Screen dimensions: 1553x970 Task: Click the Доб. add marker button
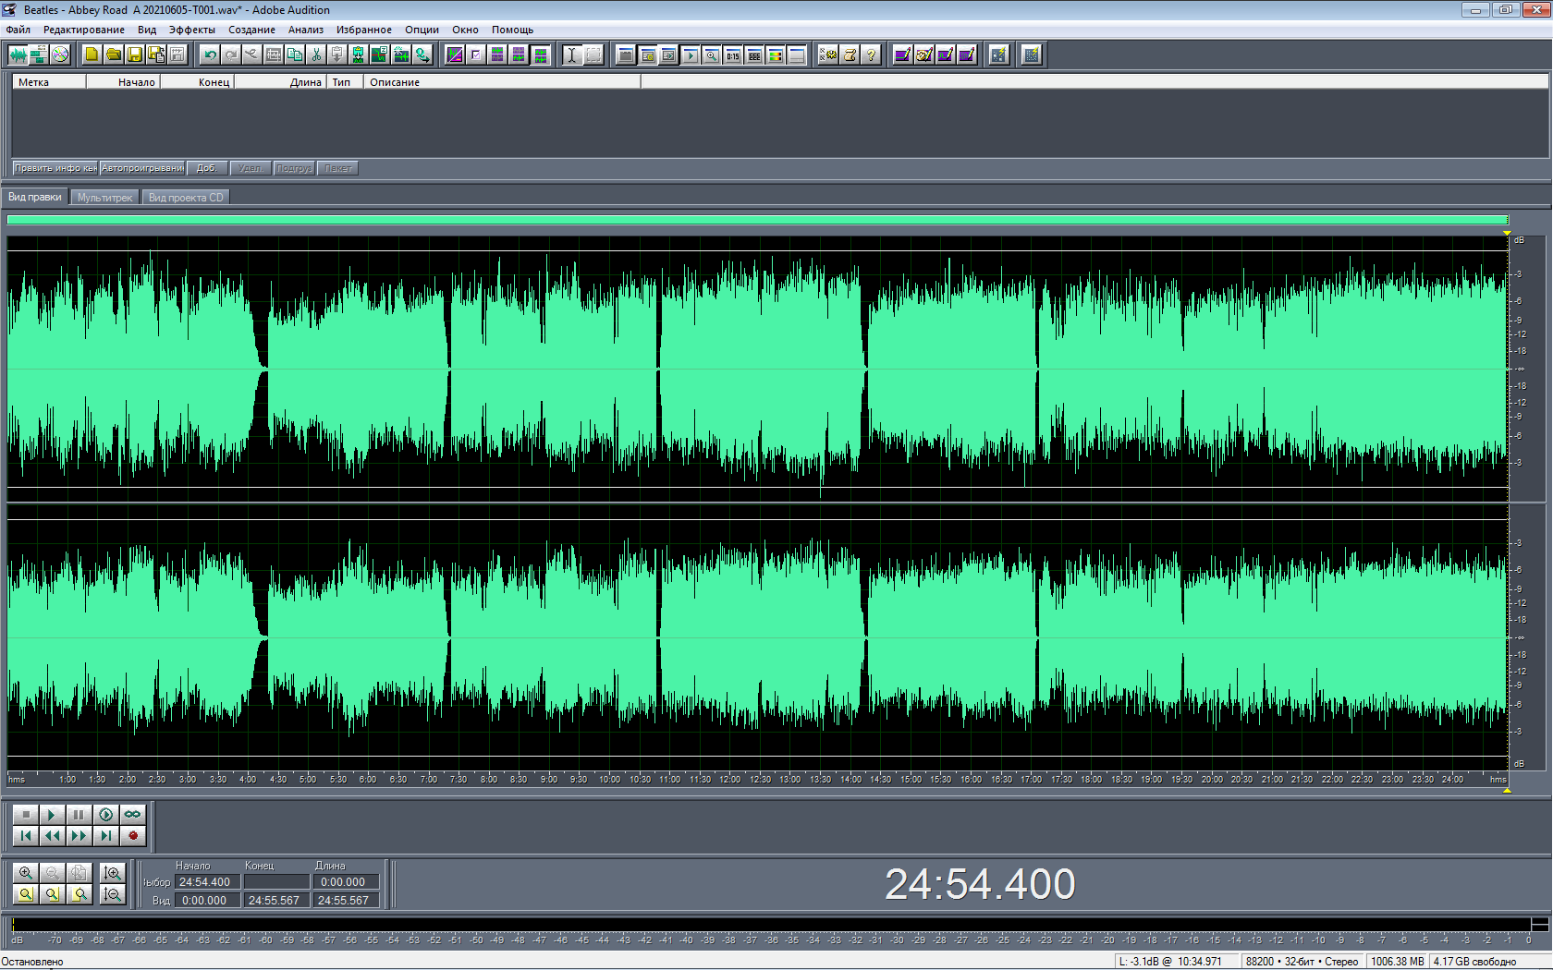207,168
